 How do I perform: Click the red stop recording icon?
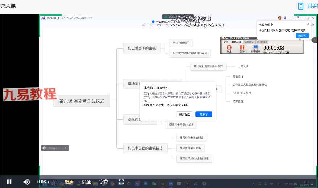click(x=229, y=47)
